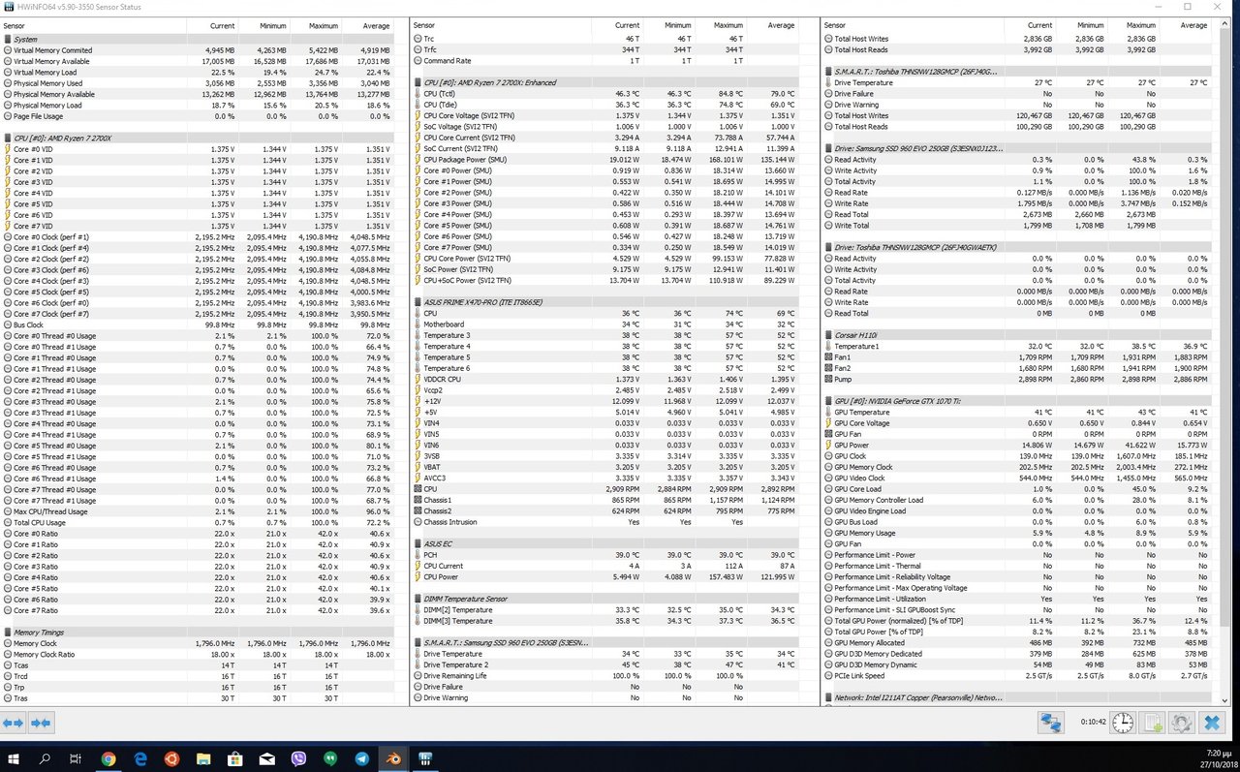1240x772 pixels.
Task: Click the expand columns double-arrow button
Action: pyautogui.click(x=14, y=723)
